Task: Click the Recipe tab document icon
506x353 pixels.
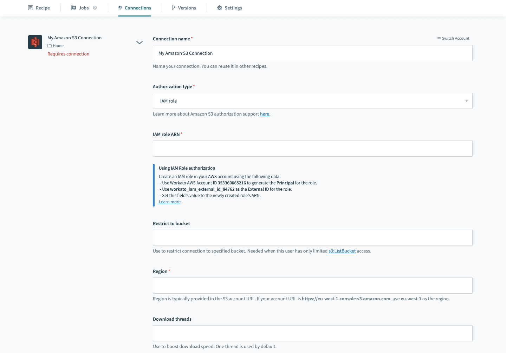Action: (x=31, y=8)
